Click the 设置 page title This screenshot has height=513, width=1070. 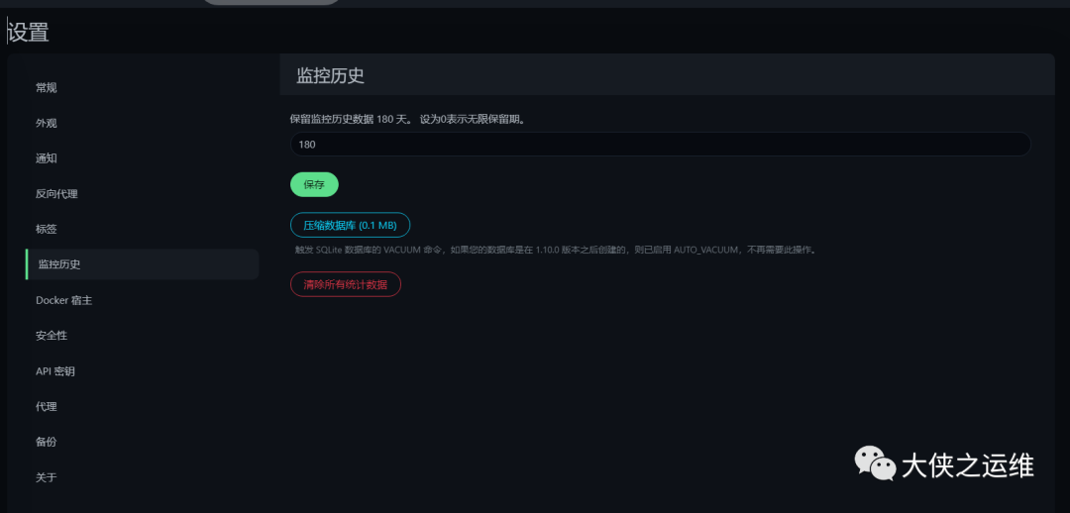(x=28, y=32)
